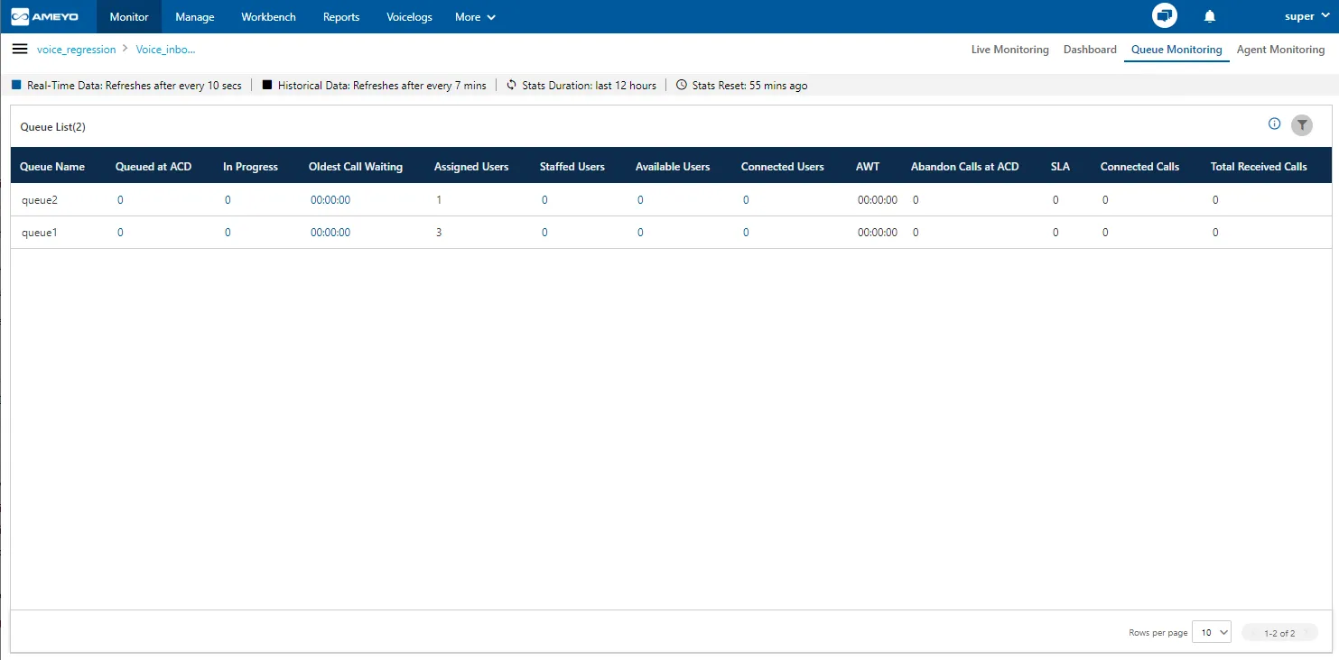Open the Voice_inbo... breadcrumb link

165,50
